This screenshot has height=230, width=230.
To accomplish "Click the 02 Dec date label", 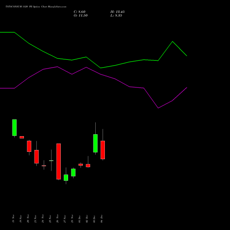I will pyautogui.click(x=87, y=218).
